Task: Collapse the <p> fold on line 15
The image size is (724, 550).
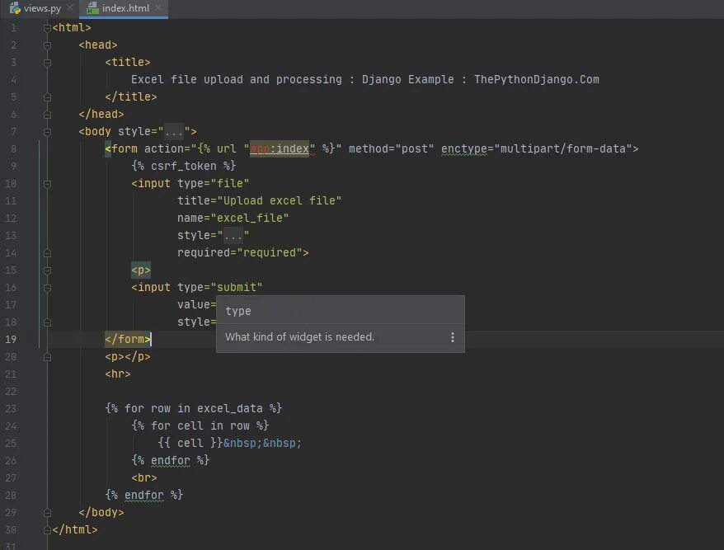Action: point(47,270)
